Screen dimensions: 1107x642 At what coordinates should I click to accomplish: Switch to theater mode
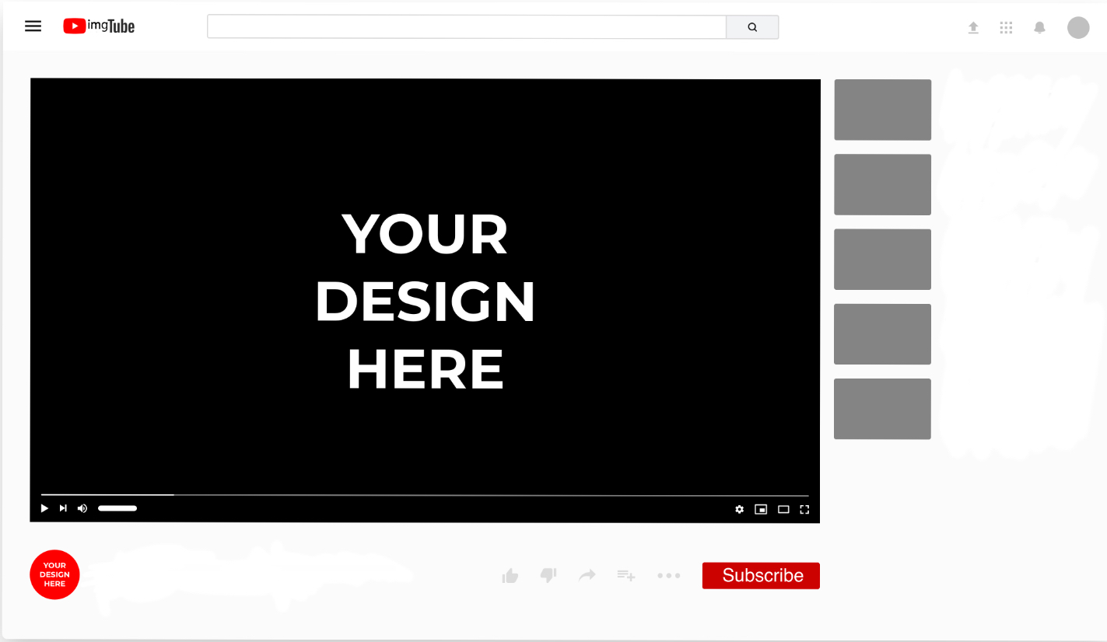tap(783, 509)
